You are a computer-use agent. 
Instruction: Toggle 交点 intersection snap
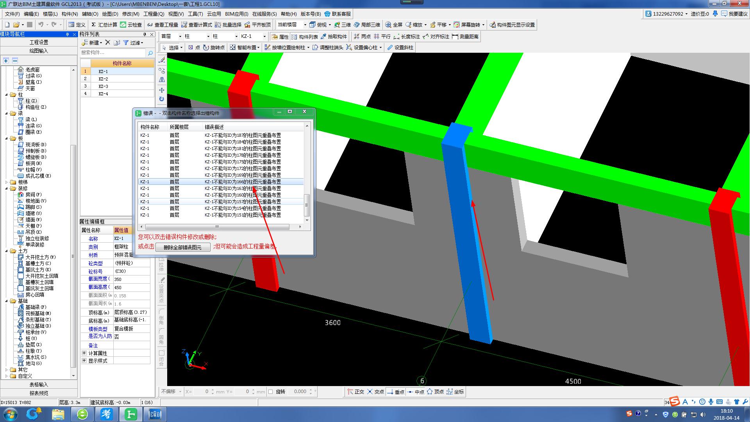(375, 392)
